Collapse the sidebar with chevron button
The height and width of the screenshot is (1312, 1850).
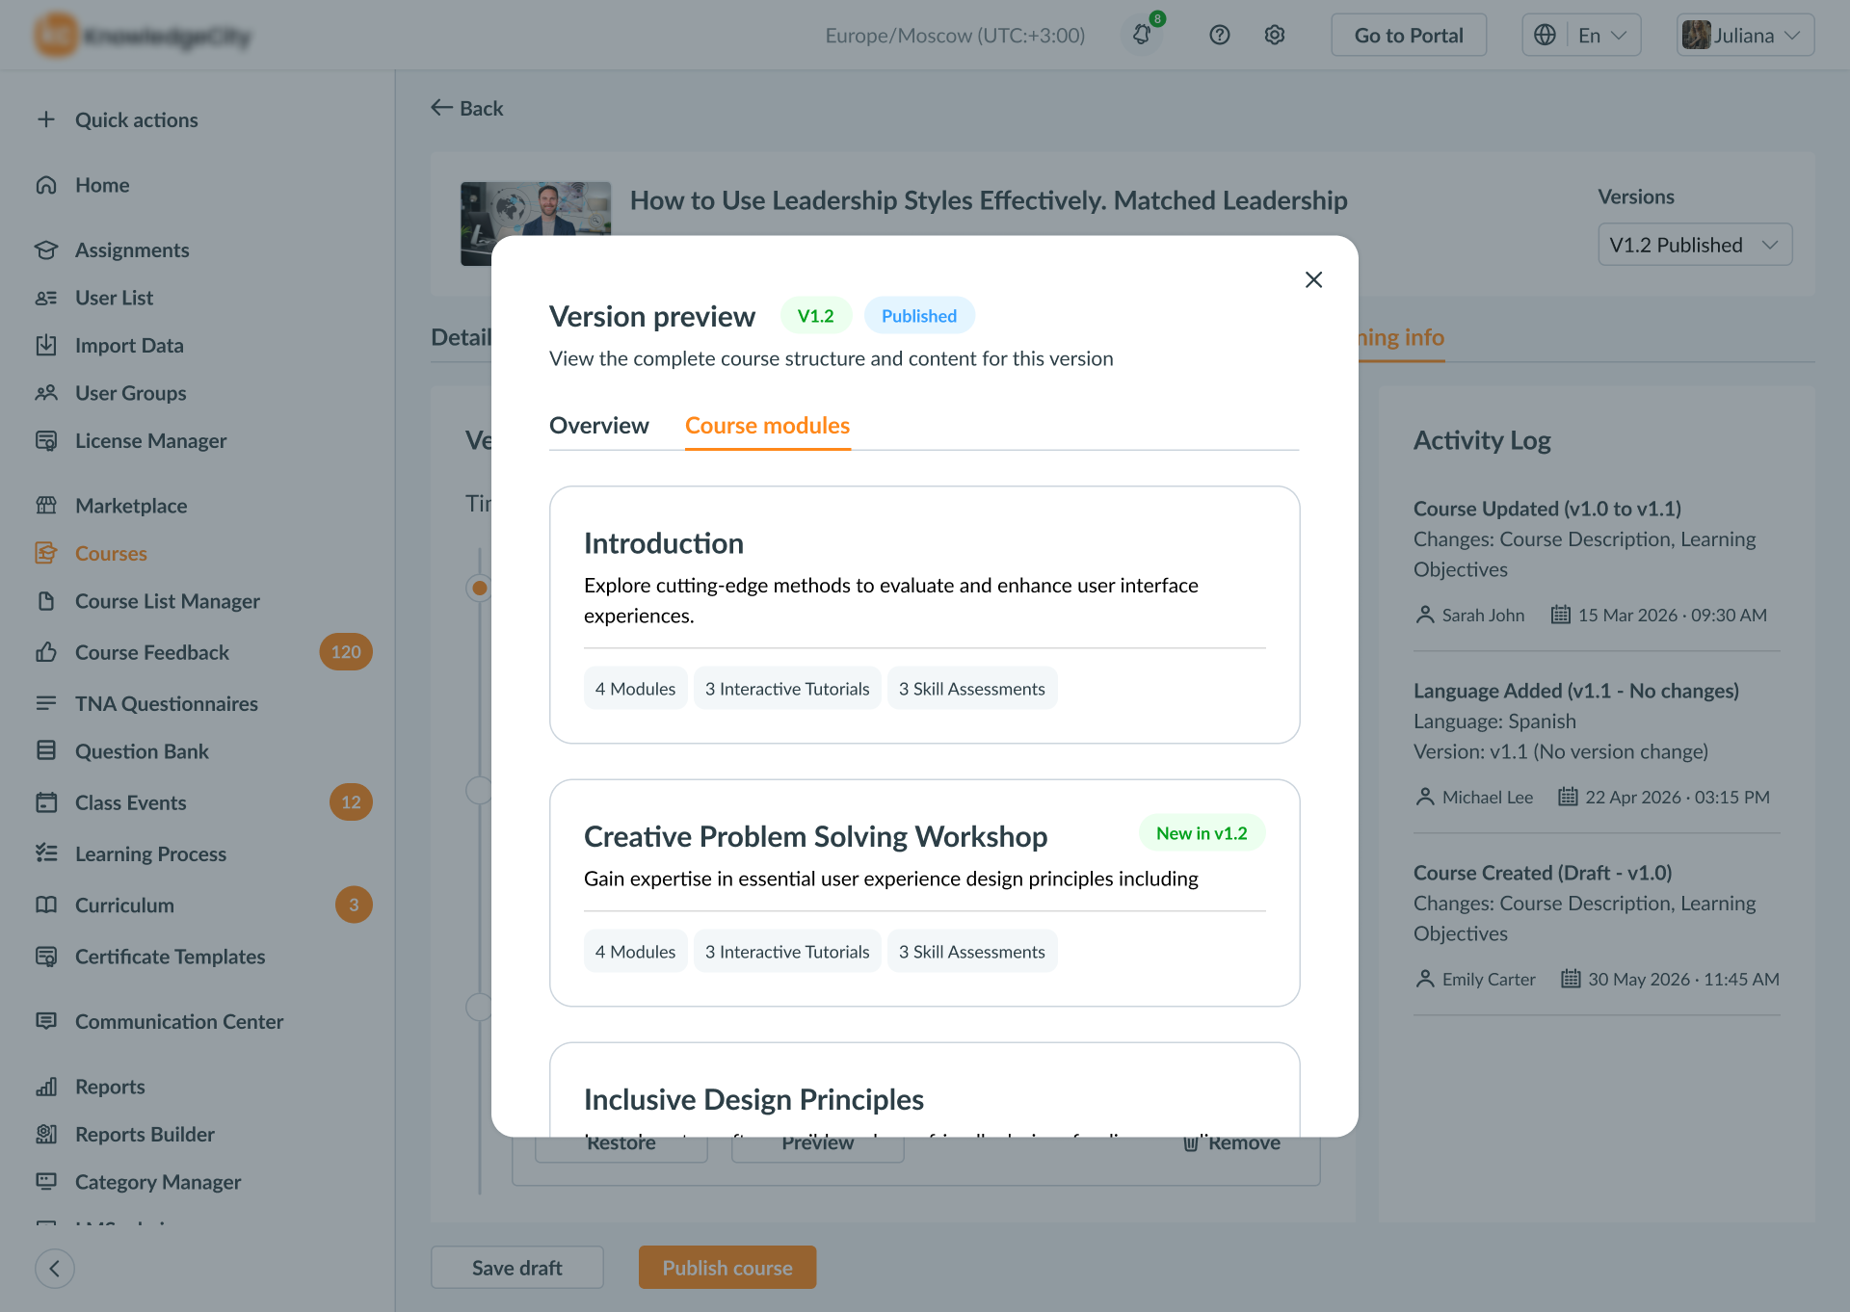click(x=55, y=1268)
